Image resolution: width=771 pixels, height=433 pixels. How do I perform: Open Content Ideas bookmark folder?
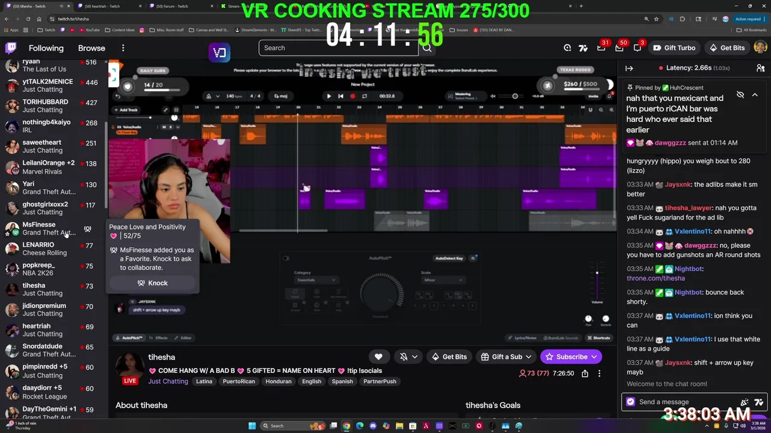coord(119,29)
